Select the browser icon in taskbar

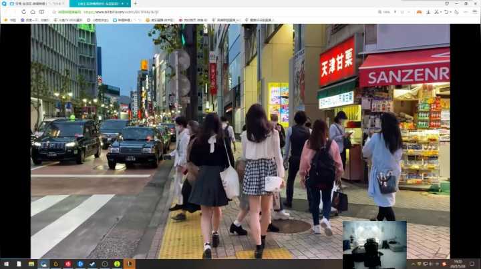click(x=43, y=264)
